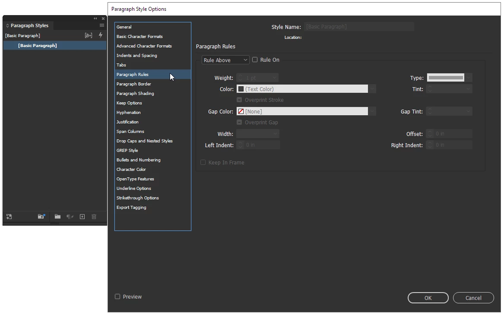Select highlighted [Basic Paragraph] style row
Viewport: 504px width, 315px height.
click(55, 46)
